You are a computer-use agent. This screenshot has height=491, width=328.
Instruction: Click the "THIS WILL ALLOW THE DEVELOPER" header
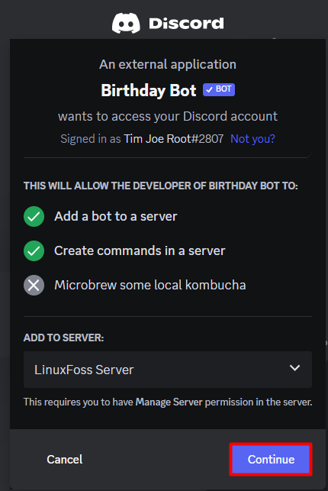(x=161, y=186)
